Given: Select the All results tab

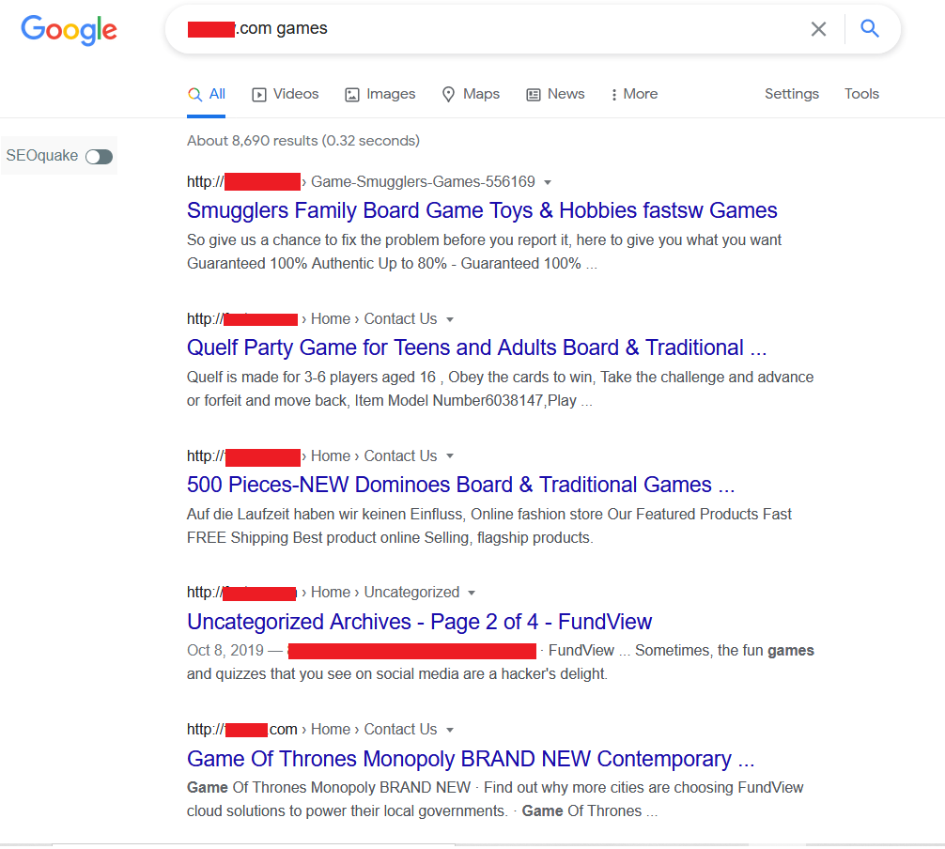Looking at the screenshot, I should (206, 95).
